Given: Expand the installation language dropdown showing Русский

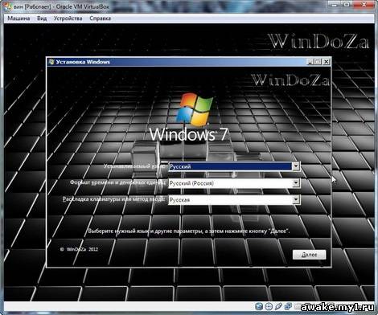Looking at the screenshot, I should (234, 166).
